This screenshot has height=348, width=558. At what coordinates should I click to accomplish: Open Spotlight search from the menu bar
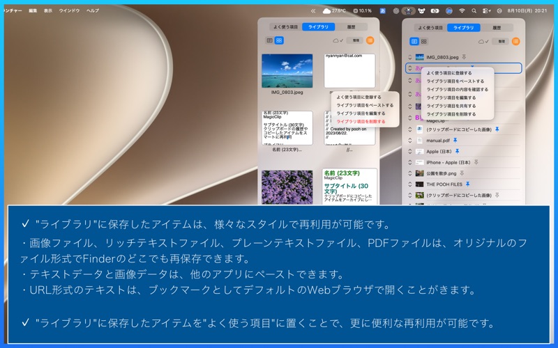pos(474,11)
